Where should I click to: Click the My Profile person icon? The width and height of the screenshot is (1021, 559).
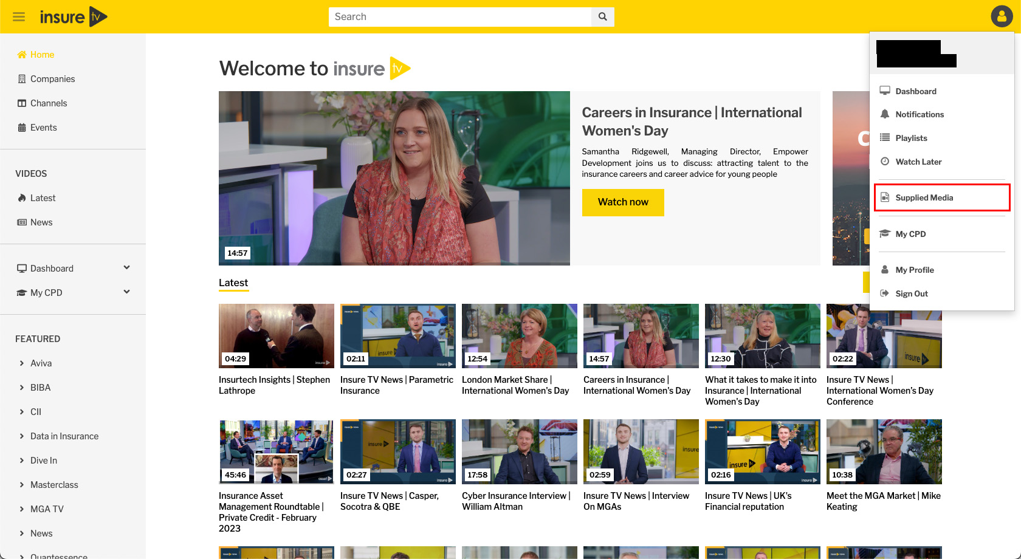click(885, 270)
